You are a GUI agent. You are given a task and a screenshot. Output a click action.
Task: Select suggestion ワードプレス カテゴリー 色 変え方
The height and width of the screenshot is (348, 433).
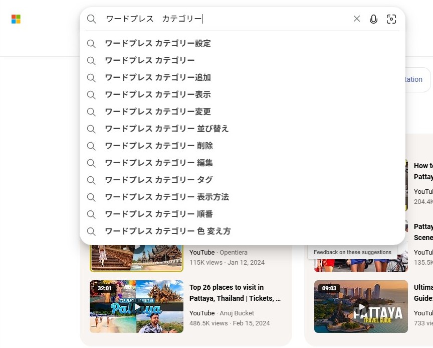[167, 231]
